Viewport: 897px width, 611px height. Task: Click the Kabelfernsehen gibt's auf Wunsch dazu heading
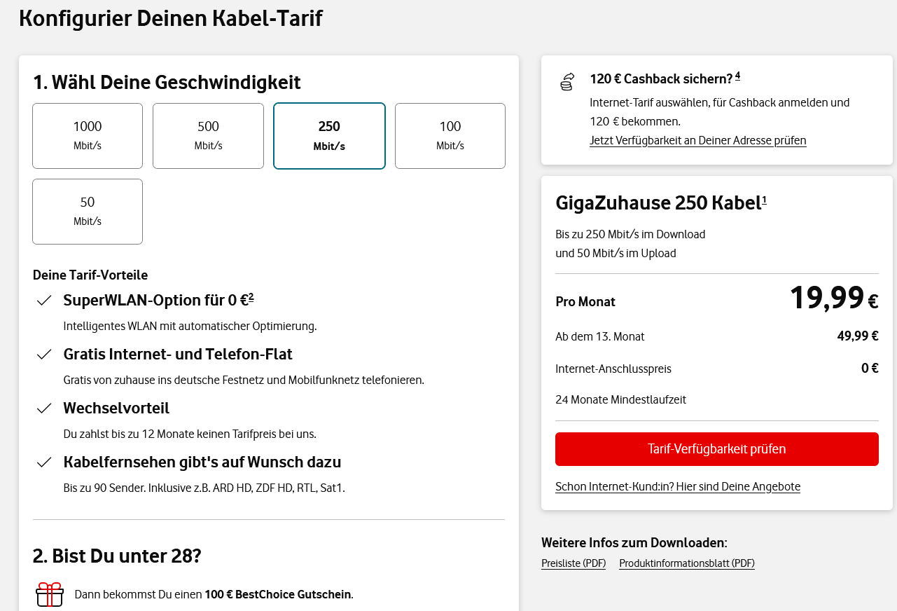202,462
